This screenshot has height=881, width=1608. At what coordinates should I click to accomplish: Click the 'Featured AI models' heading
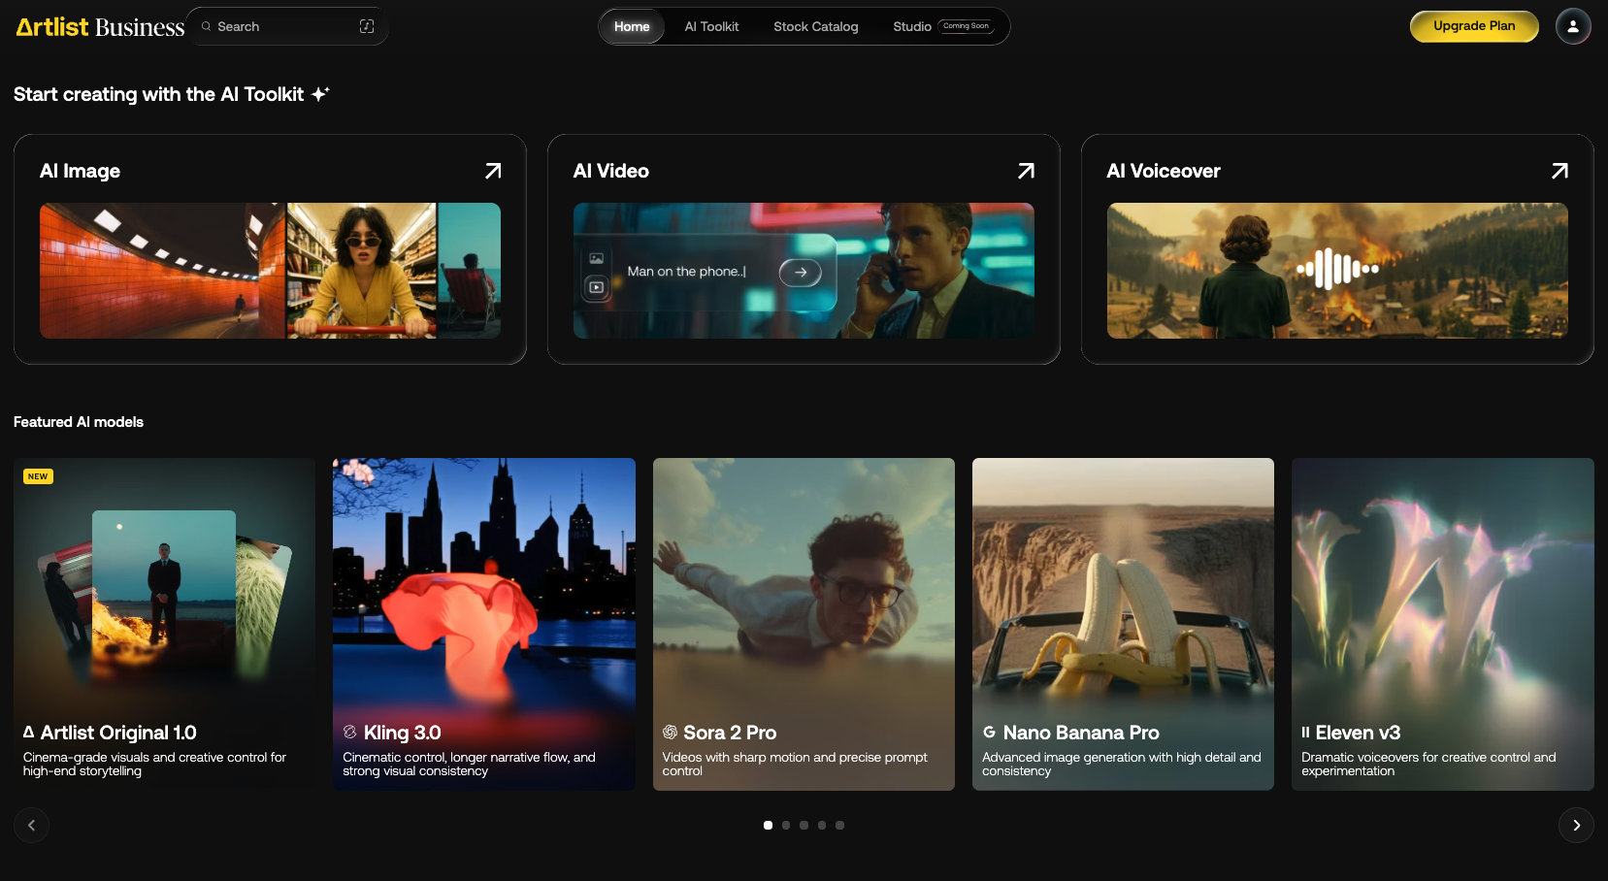click(79, 422)
